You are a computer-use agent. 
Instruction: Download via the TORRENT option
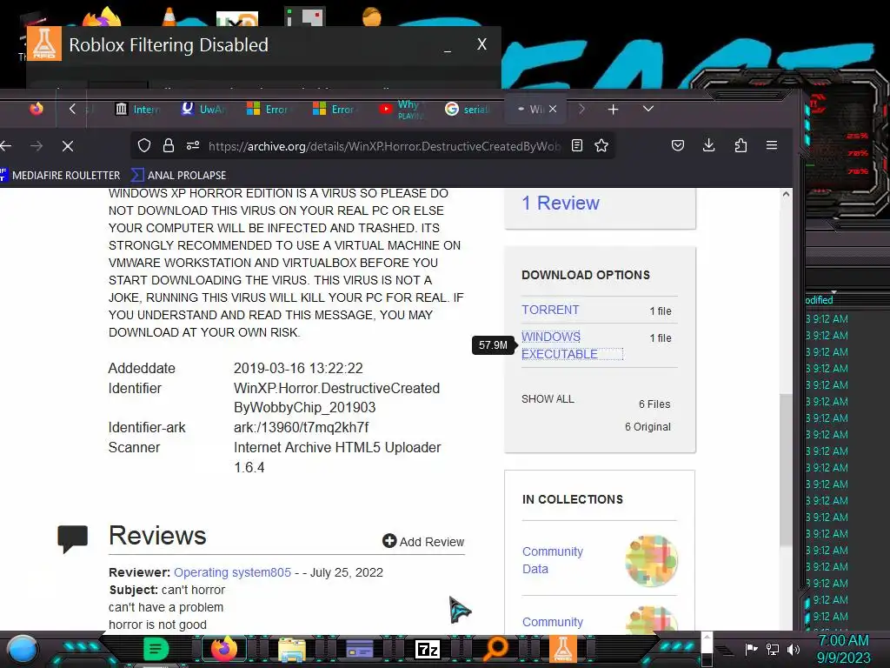(550, 310)
